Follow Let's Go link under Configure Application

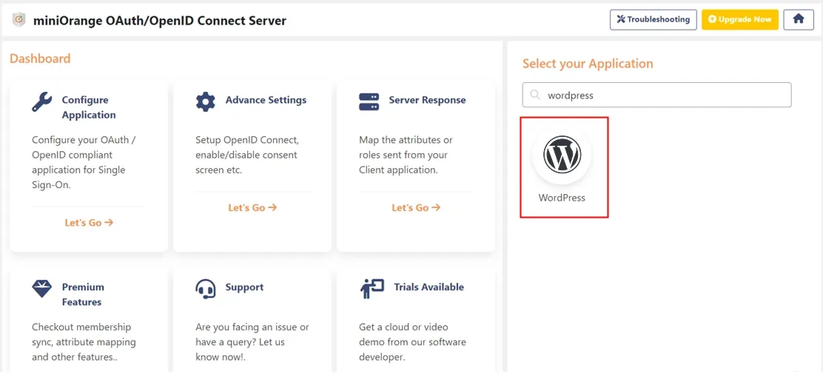89,223
